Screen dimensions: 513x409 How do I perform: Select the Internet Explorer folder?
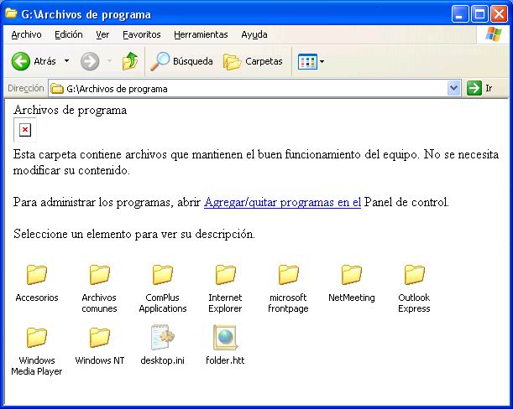tap(225, 288)
